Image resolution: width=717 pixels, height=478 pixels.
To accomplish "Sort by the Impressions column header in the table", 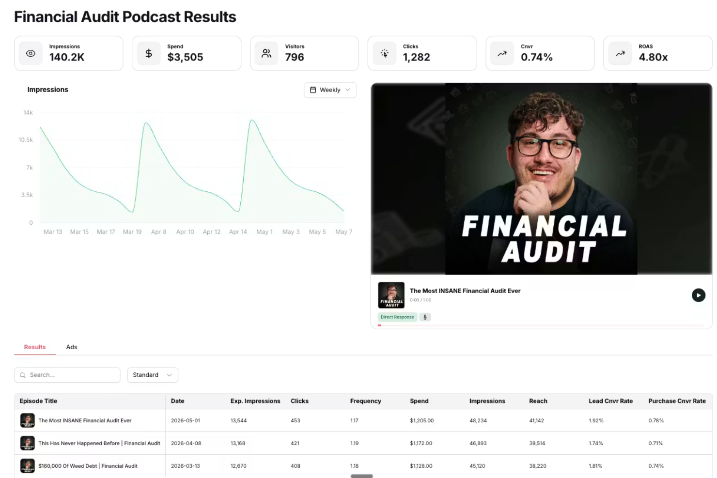I will 487,401.
